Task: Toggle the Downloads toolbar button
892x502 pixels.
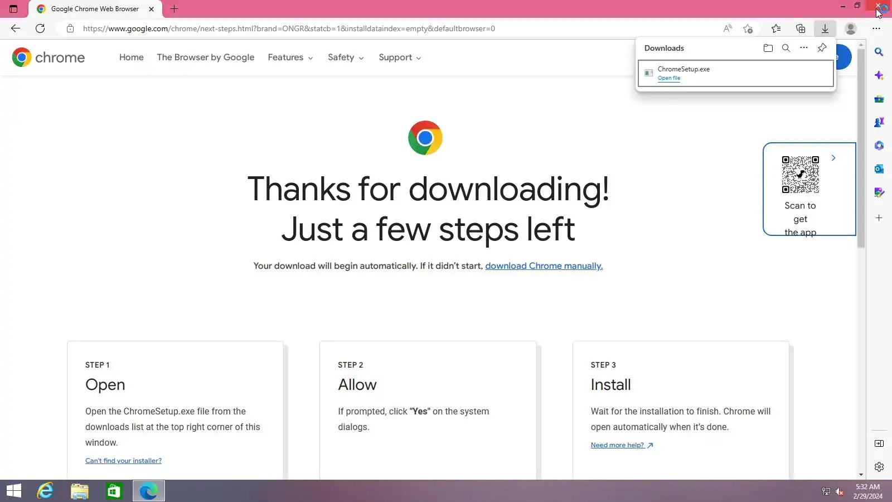Action: 825,28
